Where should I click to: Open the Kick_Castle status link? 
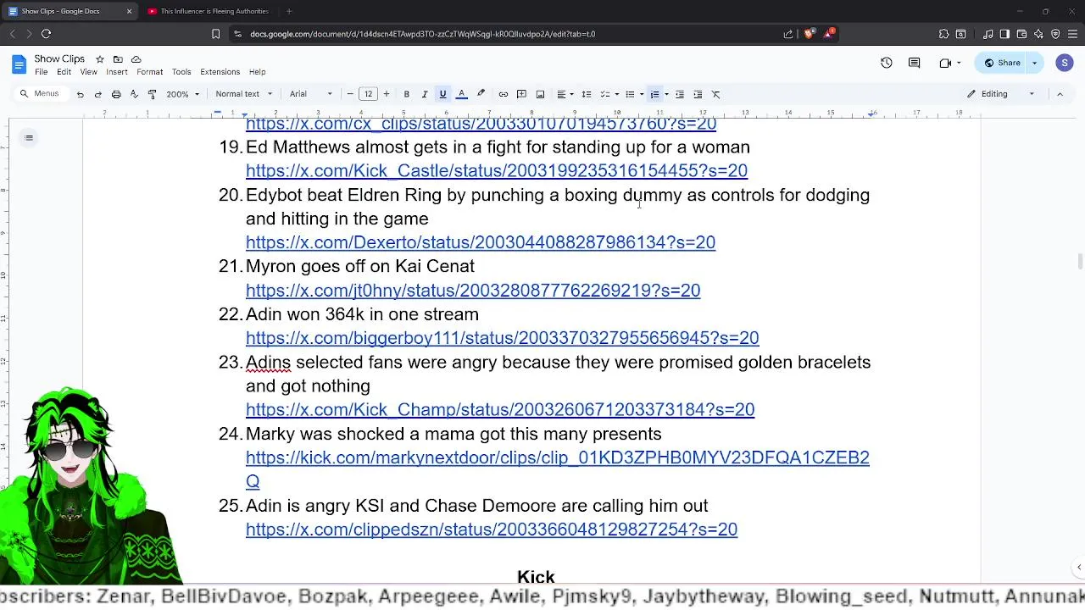497,171
